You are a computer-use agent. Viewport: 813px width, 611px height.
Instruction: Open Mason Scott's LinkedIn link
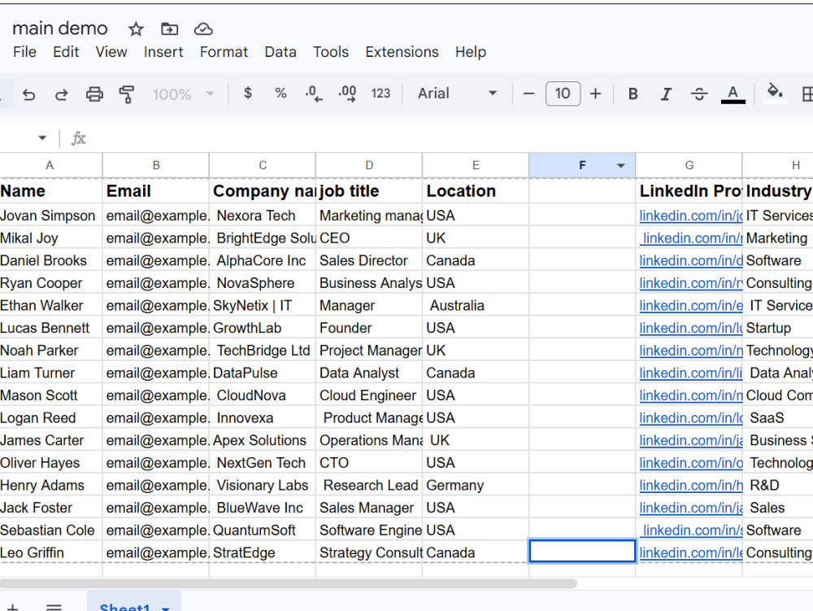click(x=690, y=395)
